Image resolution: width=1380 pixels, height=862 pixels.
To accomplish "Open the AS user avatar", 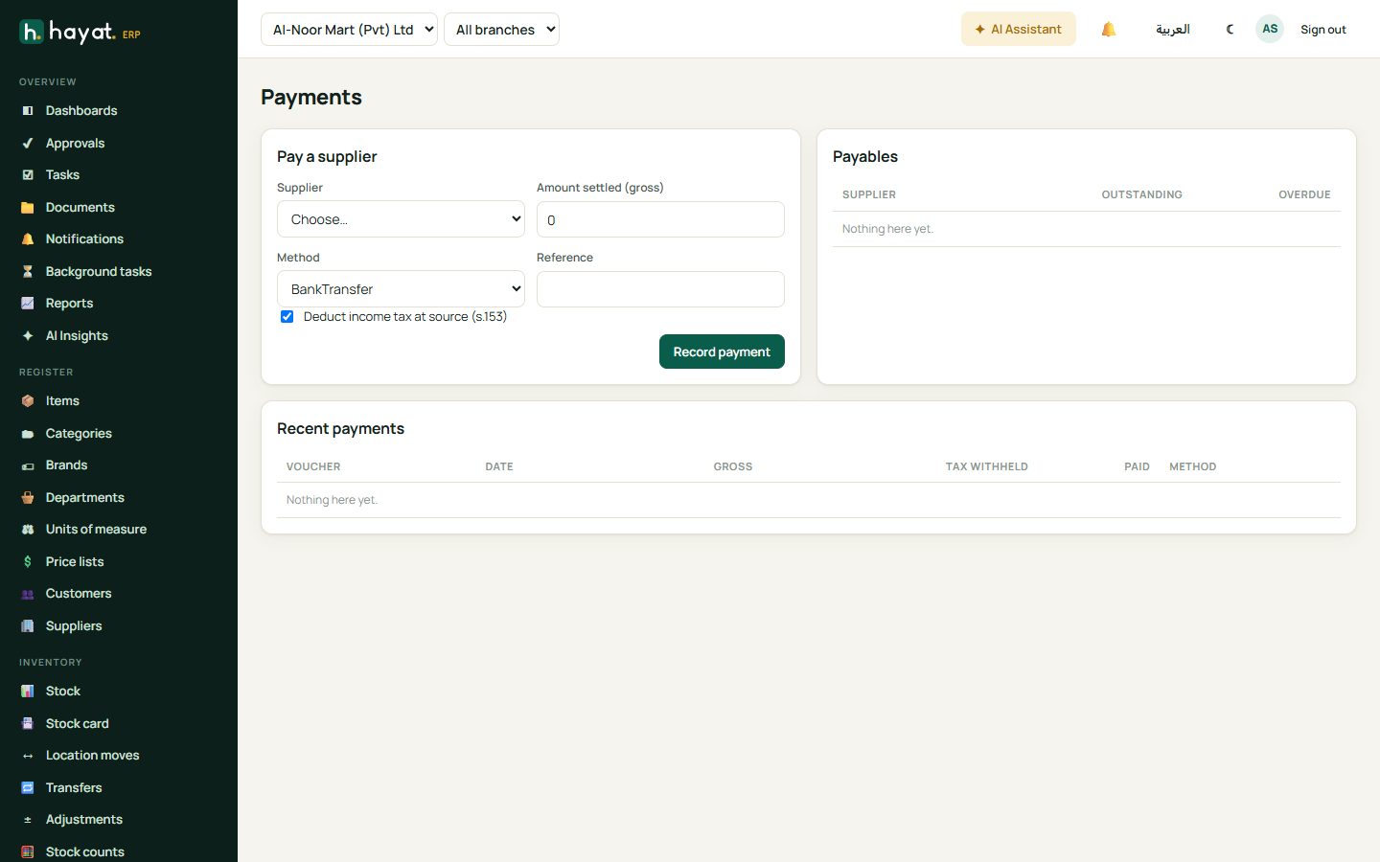I will [1270, 29].
